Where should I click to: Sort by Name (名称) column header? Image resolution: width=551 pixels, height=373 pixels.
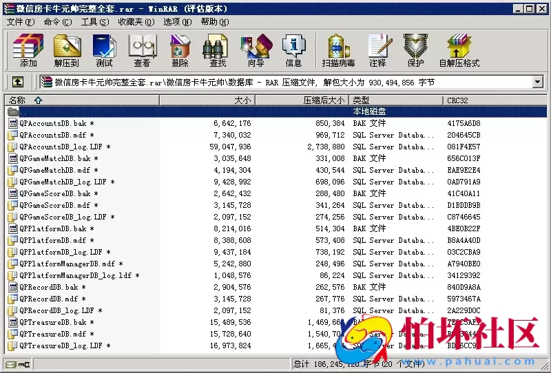(x=81, y=100)
